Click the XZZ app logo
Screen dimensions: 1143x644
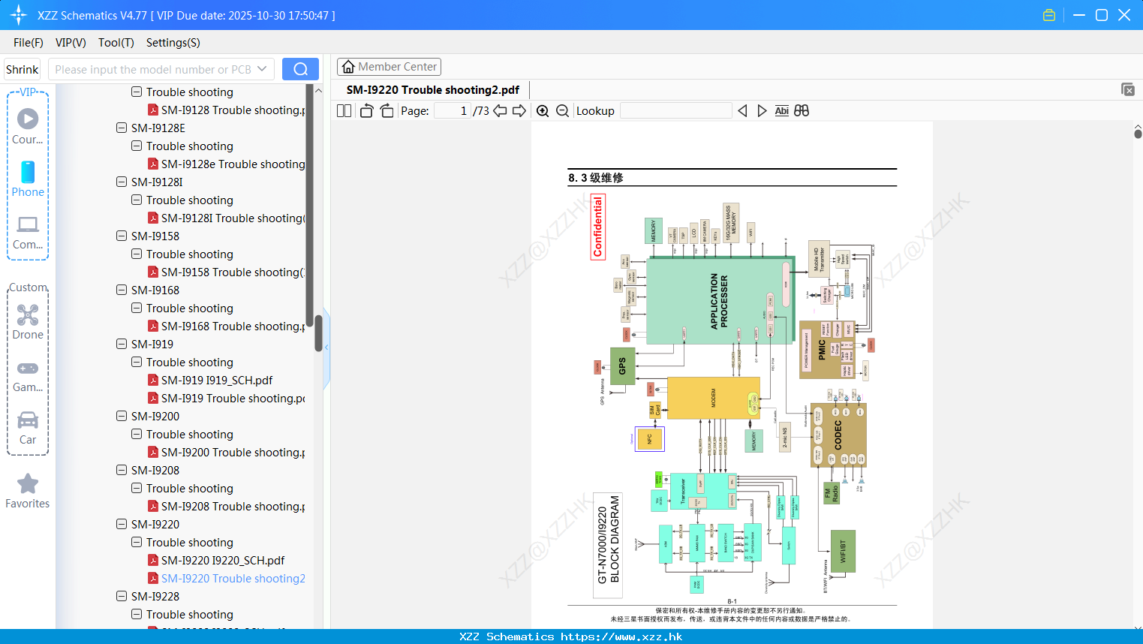pyautogui.click(x=19, y=15)
